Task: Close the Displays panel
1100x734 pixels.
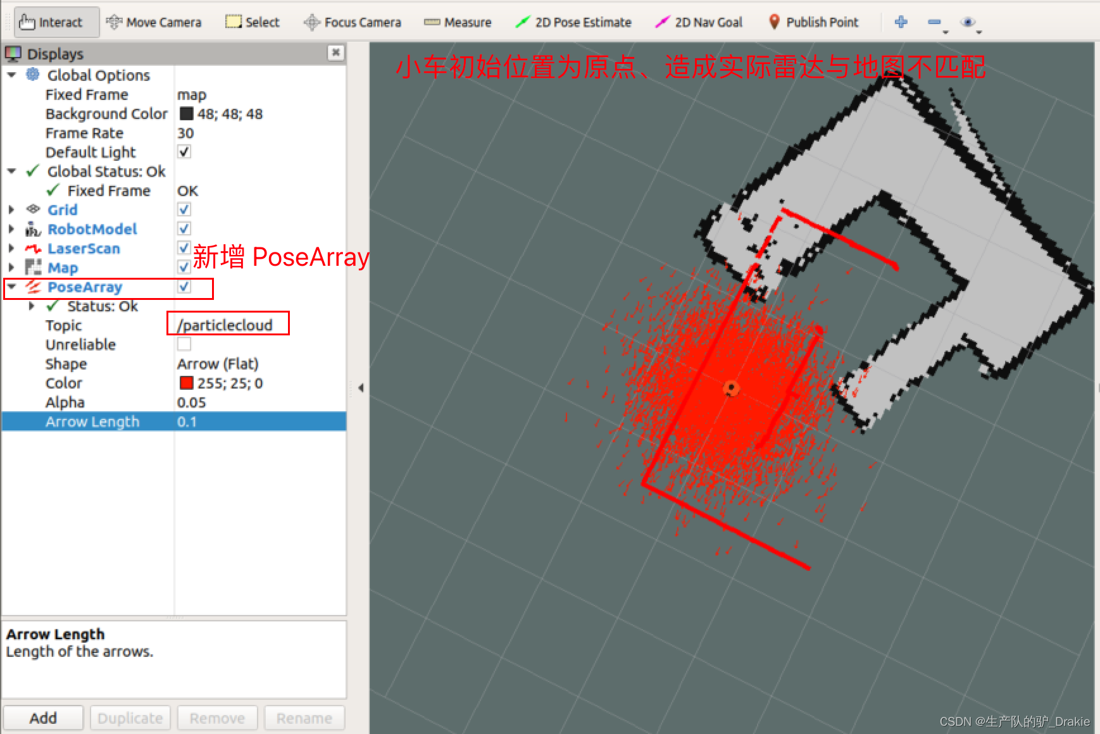Action: pyautogui.click(x=336, y=53)
